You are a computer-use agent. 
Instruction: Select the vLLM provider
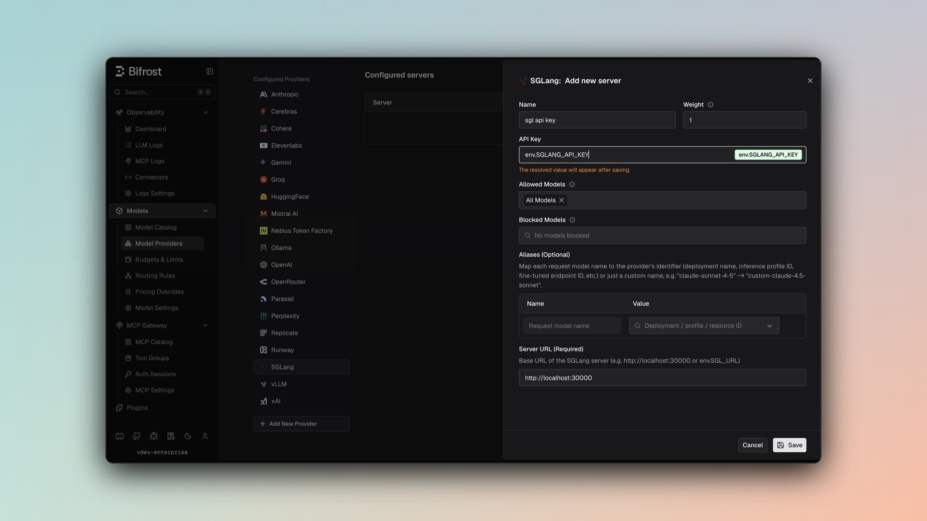click(301, 384)
